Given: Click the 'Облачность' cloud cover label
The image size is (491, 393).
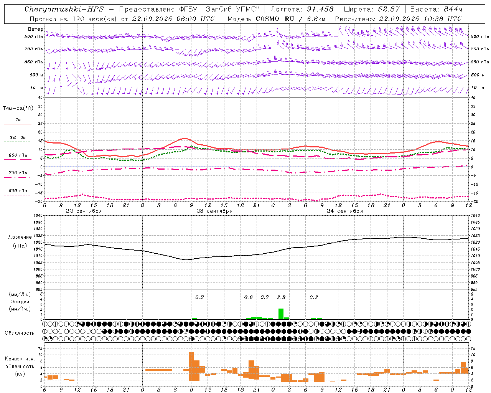Looking at the screenshot, I should [x=20, y=333].
